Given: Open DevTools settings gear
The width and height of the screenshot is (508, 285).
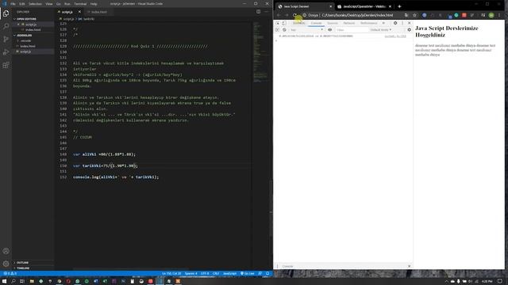Looking at the screenshot, I should [x=395, y=23].
